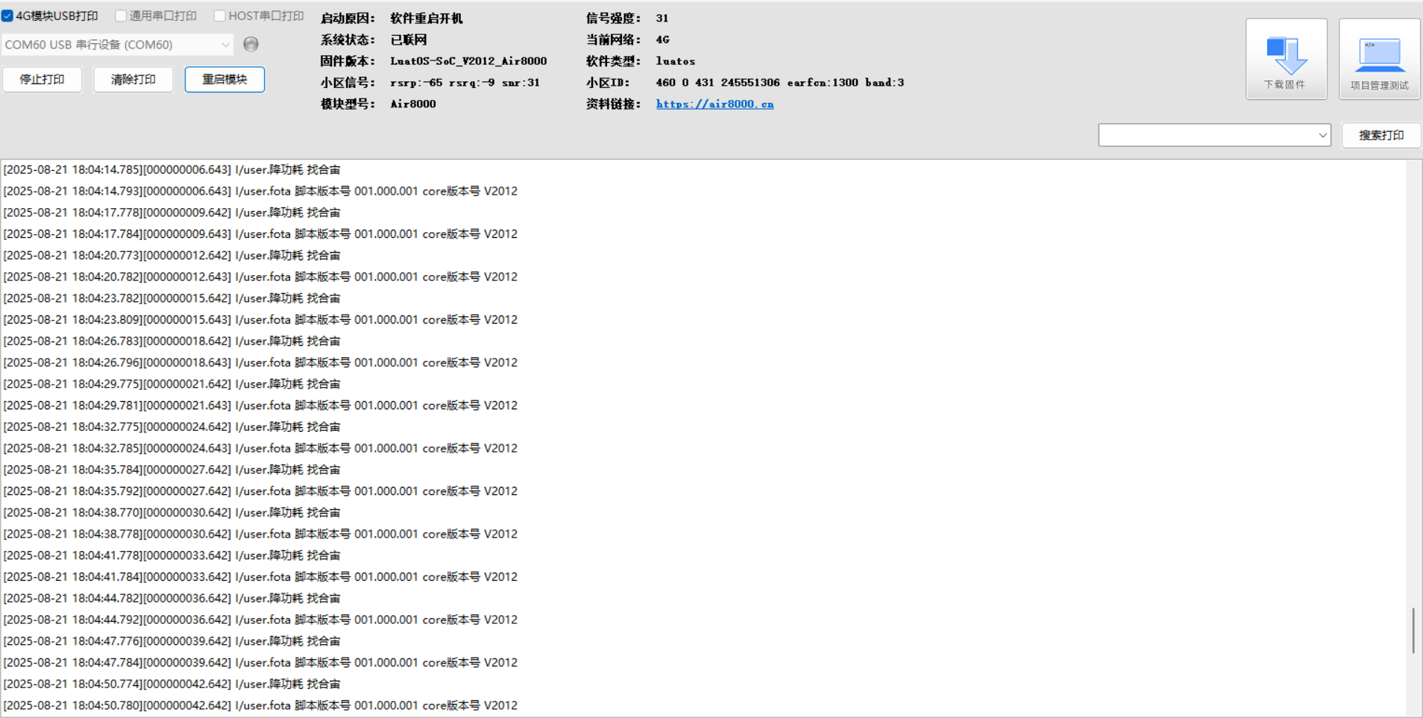
Task: Open the 项目管理测试 project management icon
Action: [1379, 59]
